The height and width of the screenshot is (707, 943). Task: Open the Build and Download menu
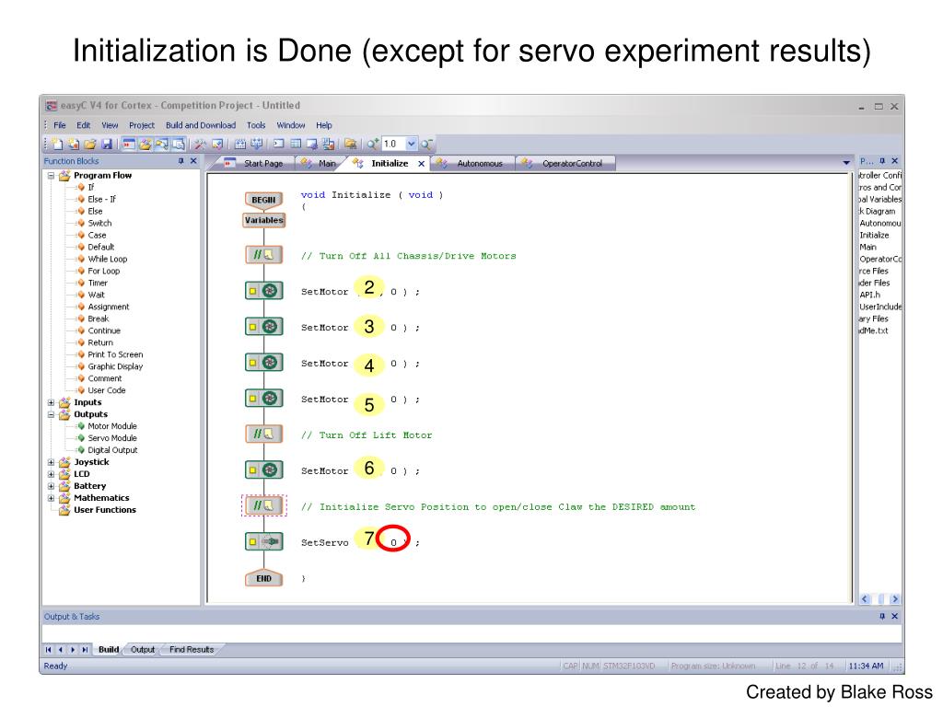(x=200, y=125)
